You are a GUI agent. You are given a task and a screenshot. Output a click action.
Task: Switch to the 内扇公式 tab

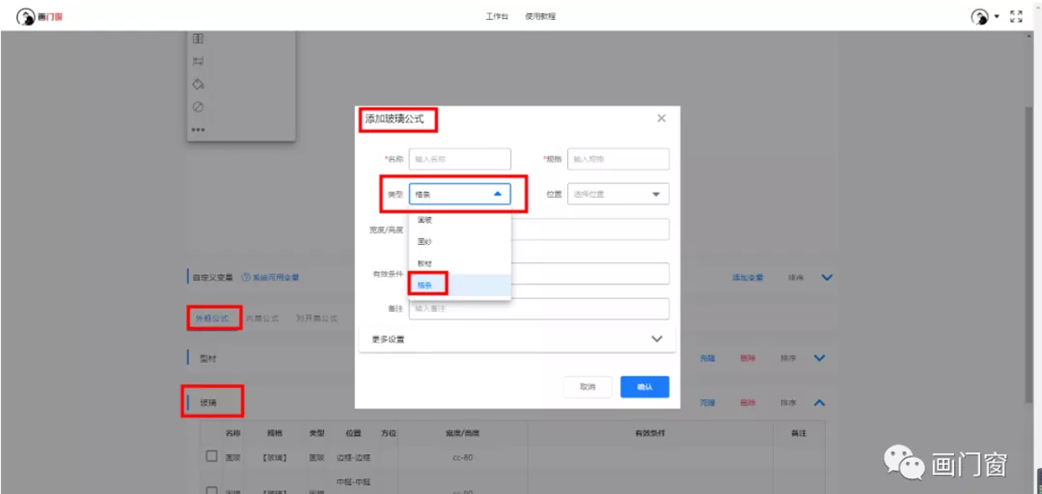point(262,319)
